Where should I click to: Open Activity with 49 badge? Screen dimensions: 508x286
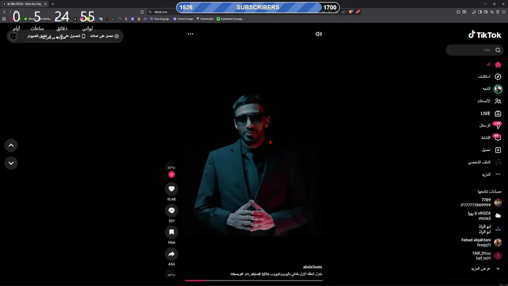[x=497, y=137]
